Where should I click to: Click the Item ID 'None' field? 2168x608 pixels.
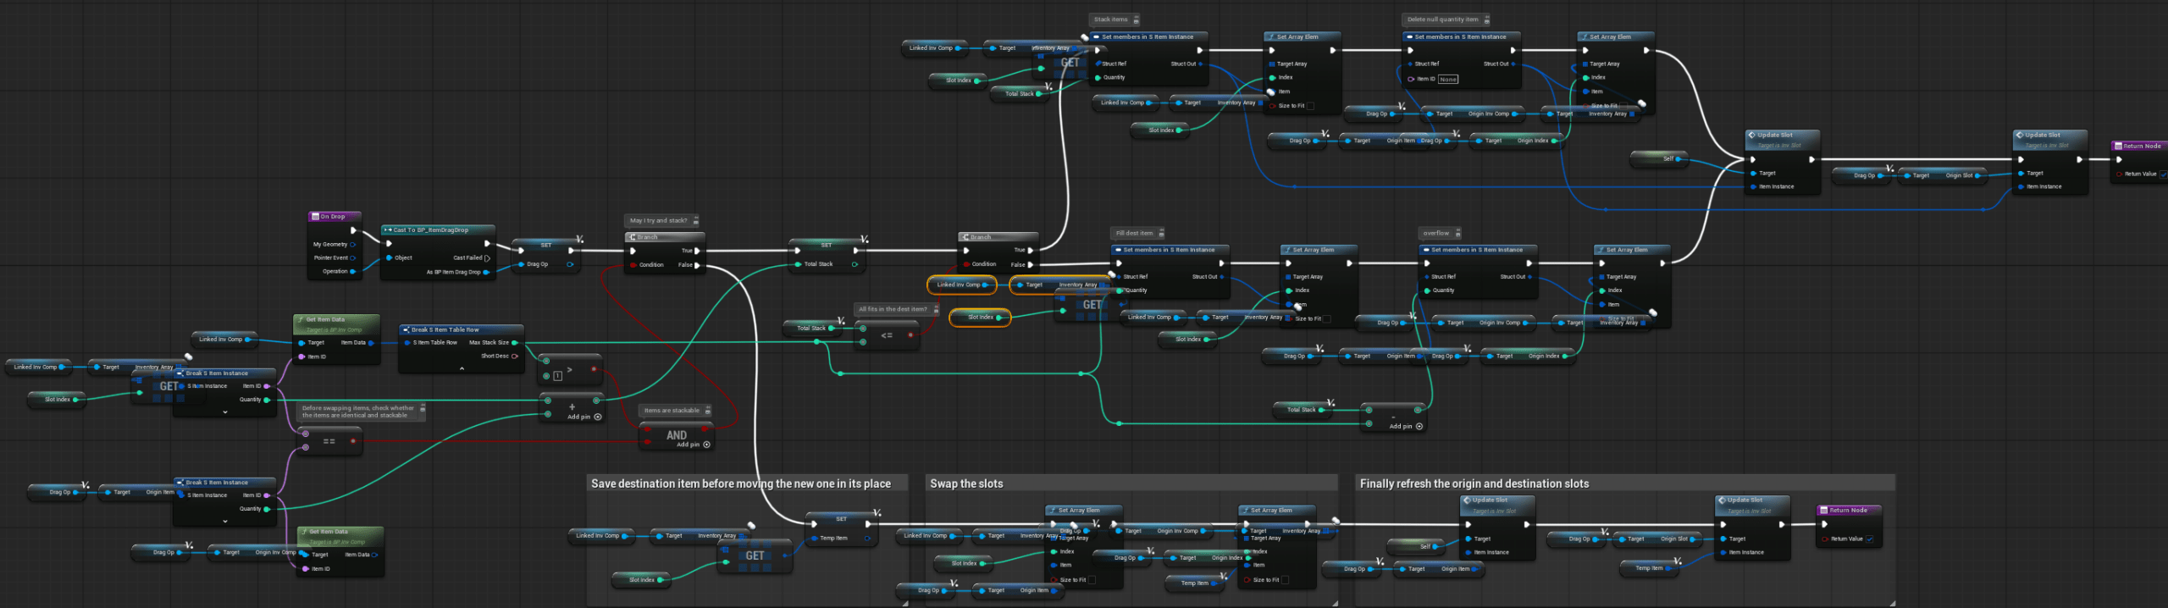(1448, 80)
